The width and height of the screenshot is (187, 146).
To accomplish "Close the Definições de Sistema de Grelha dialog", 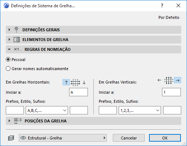I will tap(178, 5).
